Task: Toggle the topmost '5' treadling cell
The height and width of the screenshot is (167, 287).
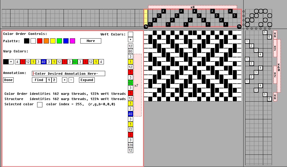Action: [x=265, y=33]
